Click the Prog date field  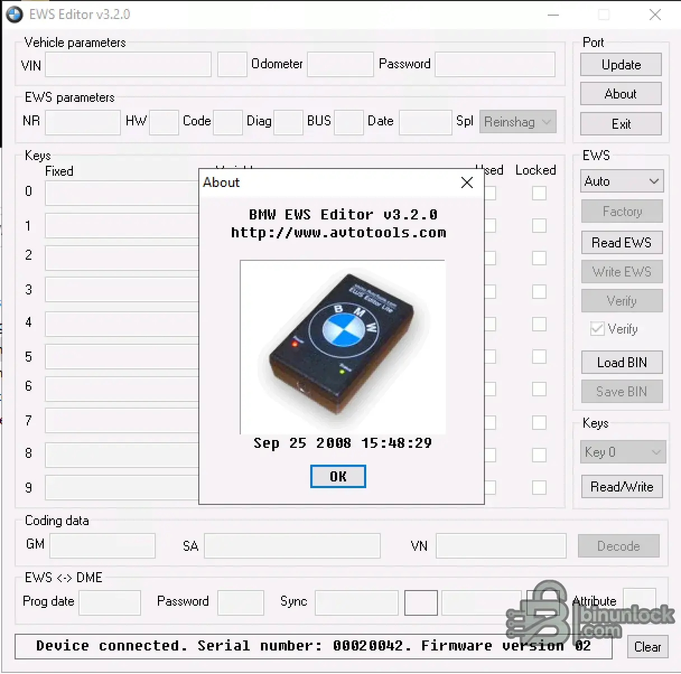(x=110, y=603)
